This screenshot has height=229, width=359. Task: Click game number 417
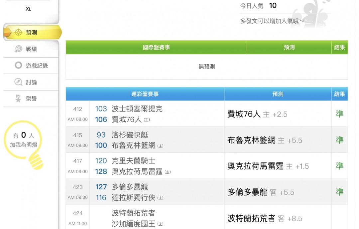tap(77, 161)
